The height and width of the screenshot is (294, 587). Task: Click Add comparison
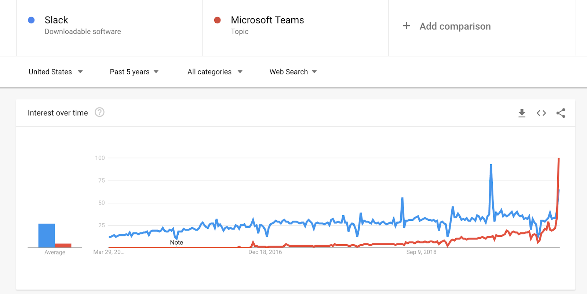click(455, 26)
